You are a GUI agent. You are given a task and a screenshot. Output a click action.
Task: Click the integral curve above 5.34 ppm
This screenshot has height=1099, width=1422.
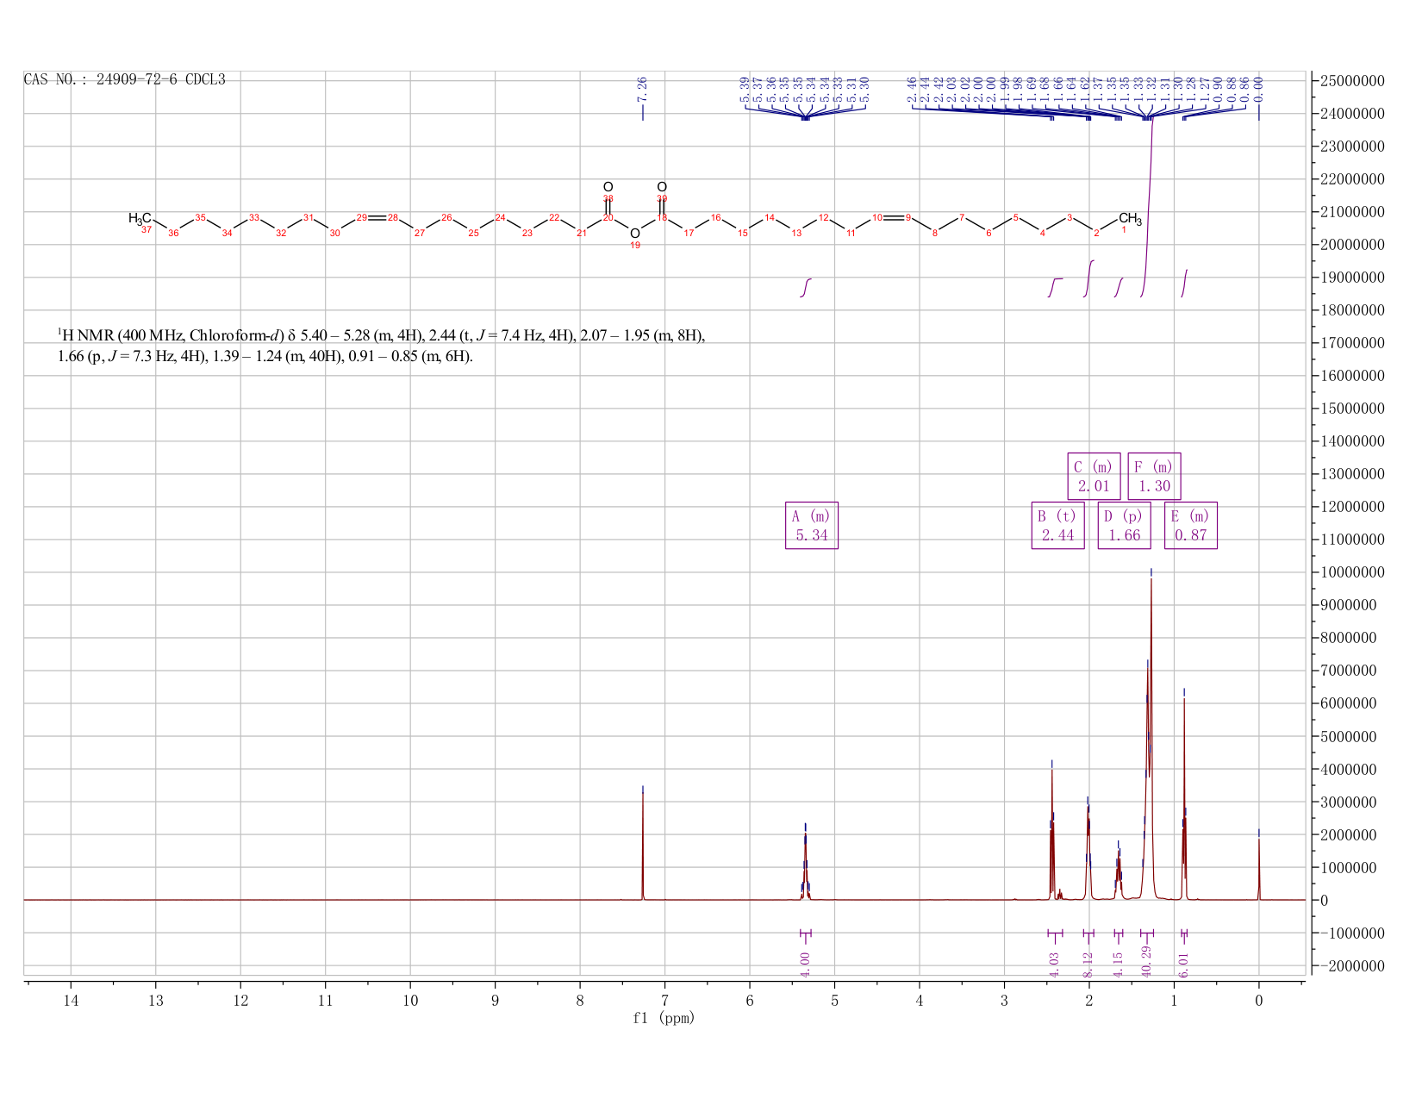tap(806, 288)
